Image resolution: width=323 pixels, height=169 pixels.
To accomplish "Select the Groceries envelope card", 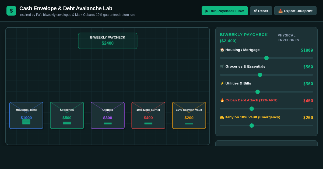I will [x=67, y=115].
